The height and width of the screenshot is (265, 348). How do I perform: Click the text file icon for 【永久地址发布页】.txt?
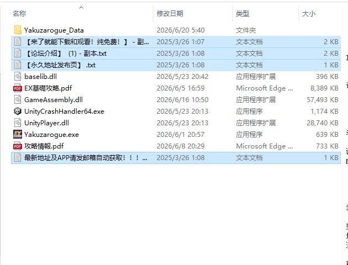click(x=18, y=65)
